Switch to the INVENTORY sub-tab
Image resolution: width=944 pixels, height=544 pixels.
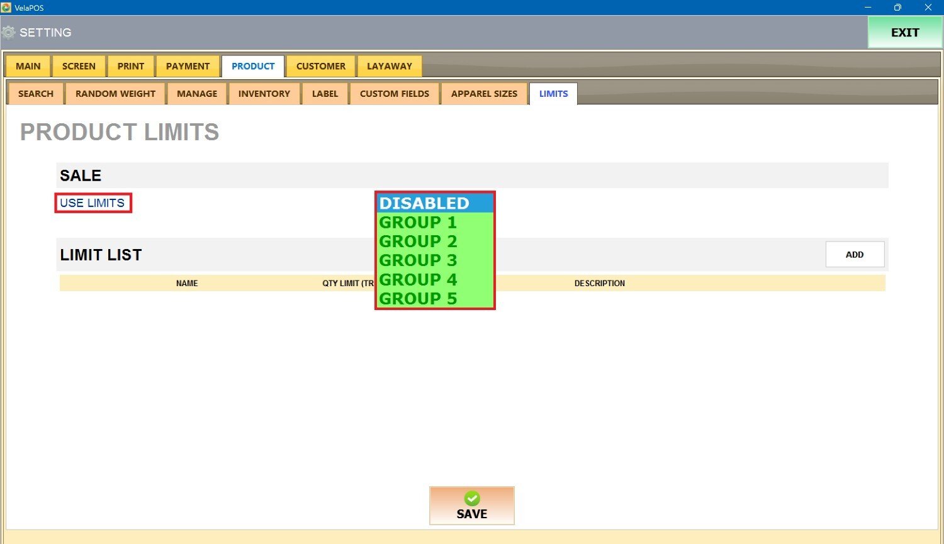pyautogui.click(x=264, y=94)
